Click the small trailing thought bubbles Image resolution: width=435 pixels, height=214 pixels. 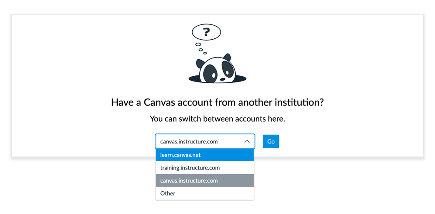201,48
